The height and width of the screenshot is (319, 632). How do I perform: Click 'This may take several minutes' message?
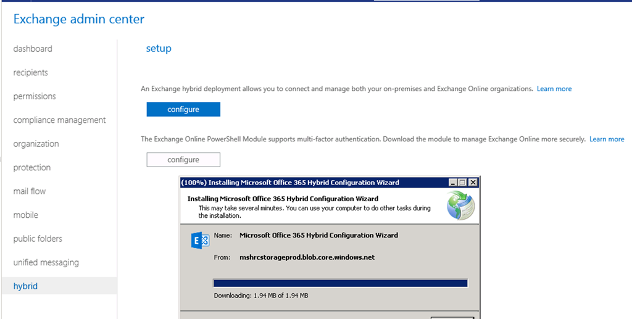[x=314, y=212]
